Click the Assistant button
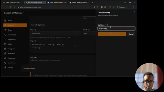164x92 pixels. tap(121, 7)
